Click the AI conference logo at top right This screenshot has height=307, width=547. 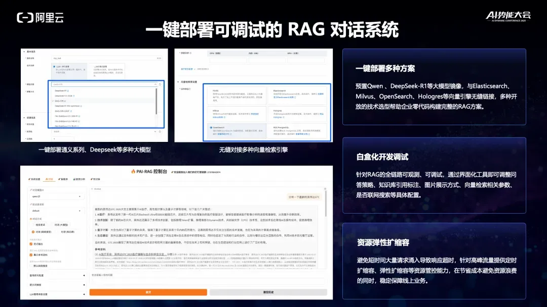[509, 16]
